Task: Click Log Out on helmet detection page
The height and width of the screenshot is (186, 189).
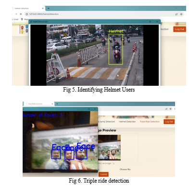Action: [x=179, y=29]
